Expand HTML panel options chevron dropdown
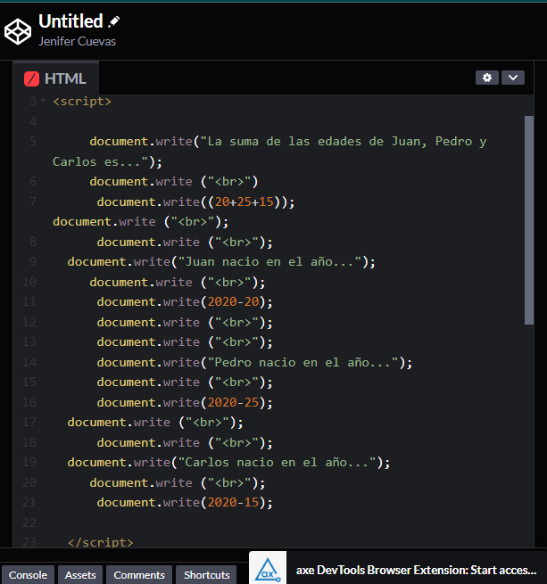 (513, 78)
